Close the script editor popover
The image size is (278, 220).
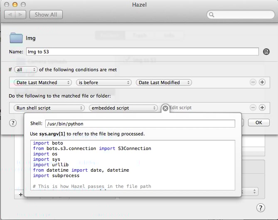tap(165, 108)
